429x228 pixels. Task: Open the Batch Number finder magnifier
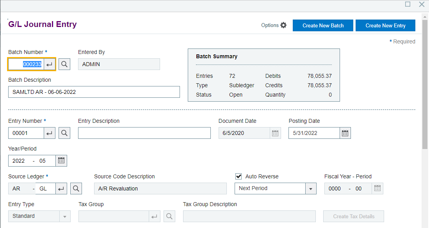click(x=64, y=64)
